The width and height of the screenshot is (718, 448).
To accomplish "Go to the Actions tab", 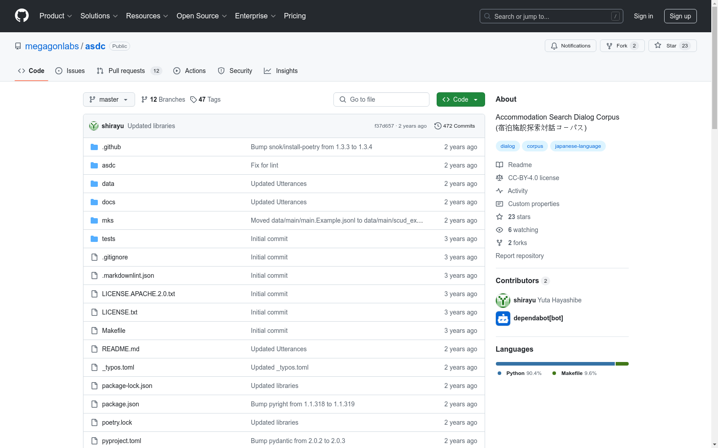I will (189, 71).
